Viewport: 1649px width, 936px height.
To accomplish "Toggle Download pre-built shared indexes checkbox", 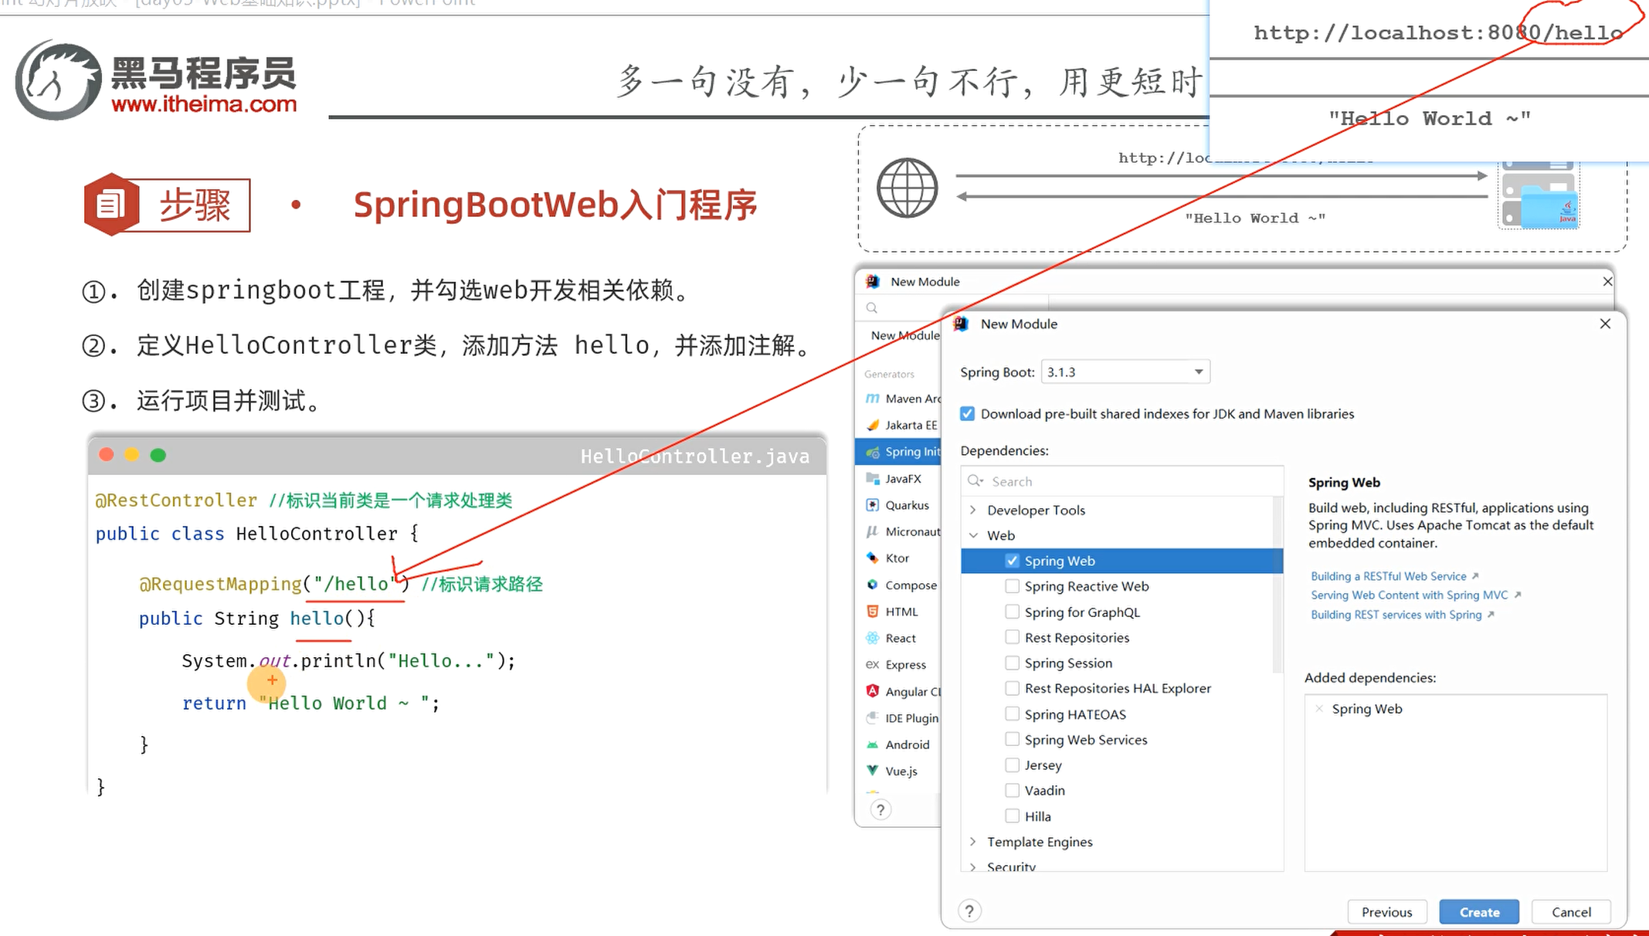I will (967, 414).
